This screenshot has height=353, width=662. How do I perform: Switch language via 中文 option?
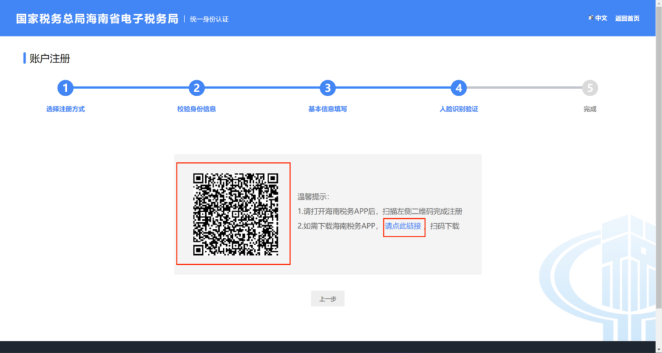598,18
